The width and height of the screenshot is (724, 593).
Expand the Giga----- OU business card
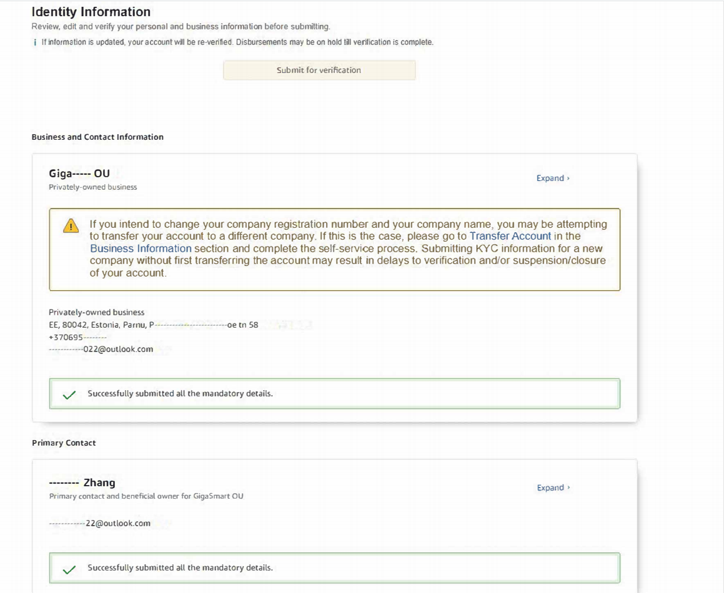point(552,179)
